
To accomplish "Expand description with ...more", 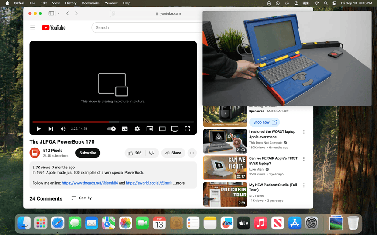I will click(x=179, y=183).
